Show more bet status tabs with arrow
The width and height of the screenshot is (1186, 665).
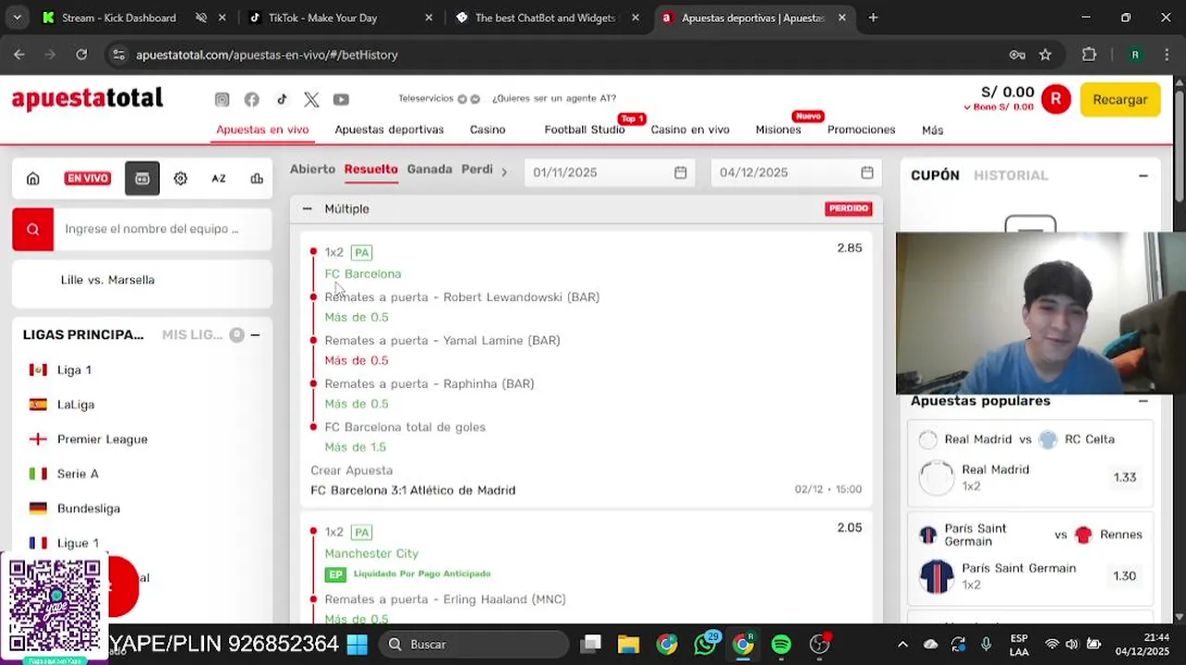504,172
